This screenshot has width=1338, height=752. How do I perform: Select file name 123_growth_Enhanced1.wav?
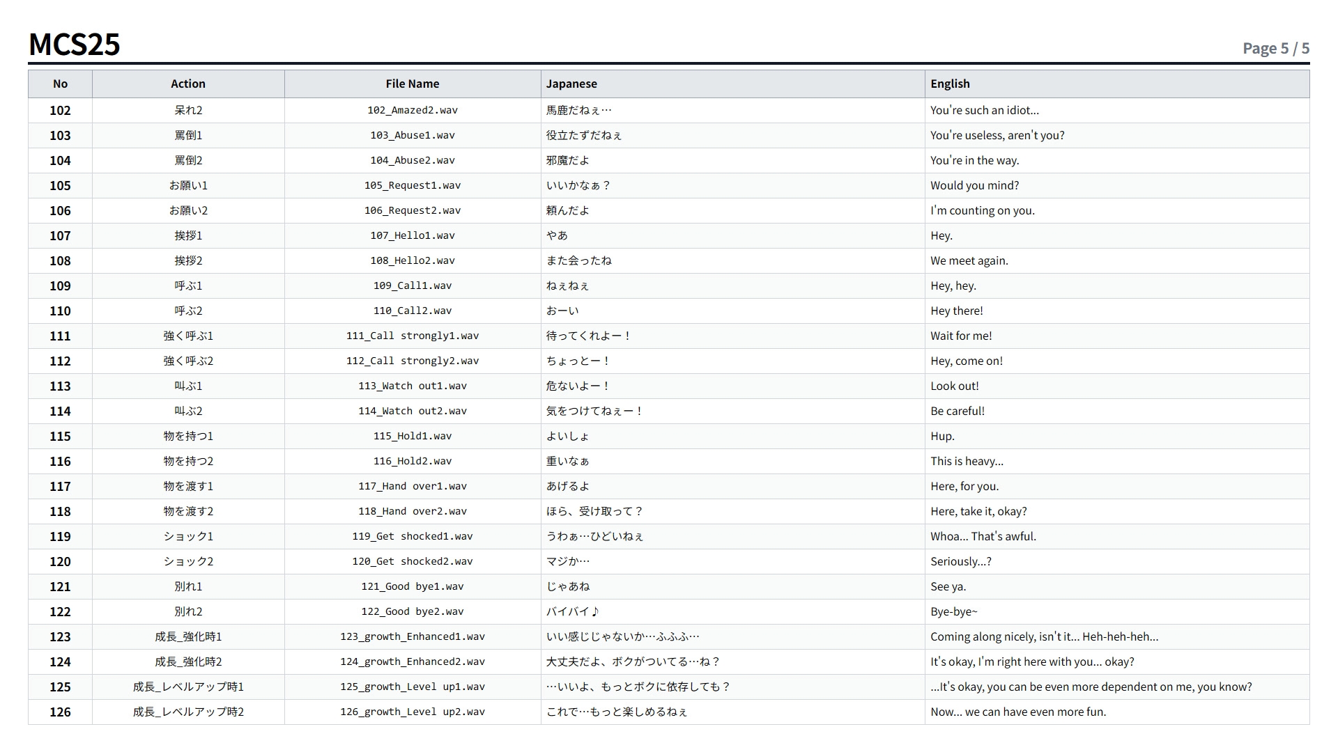413,636
